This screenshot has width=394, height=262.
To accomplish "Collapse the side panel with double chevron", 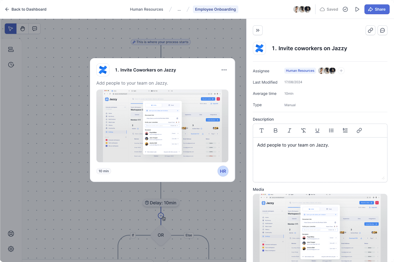I will [x=258, y=30].
